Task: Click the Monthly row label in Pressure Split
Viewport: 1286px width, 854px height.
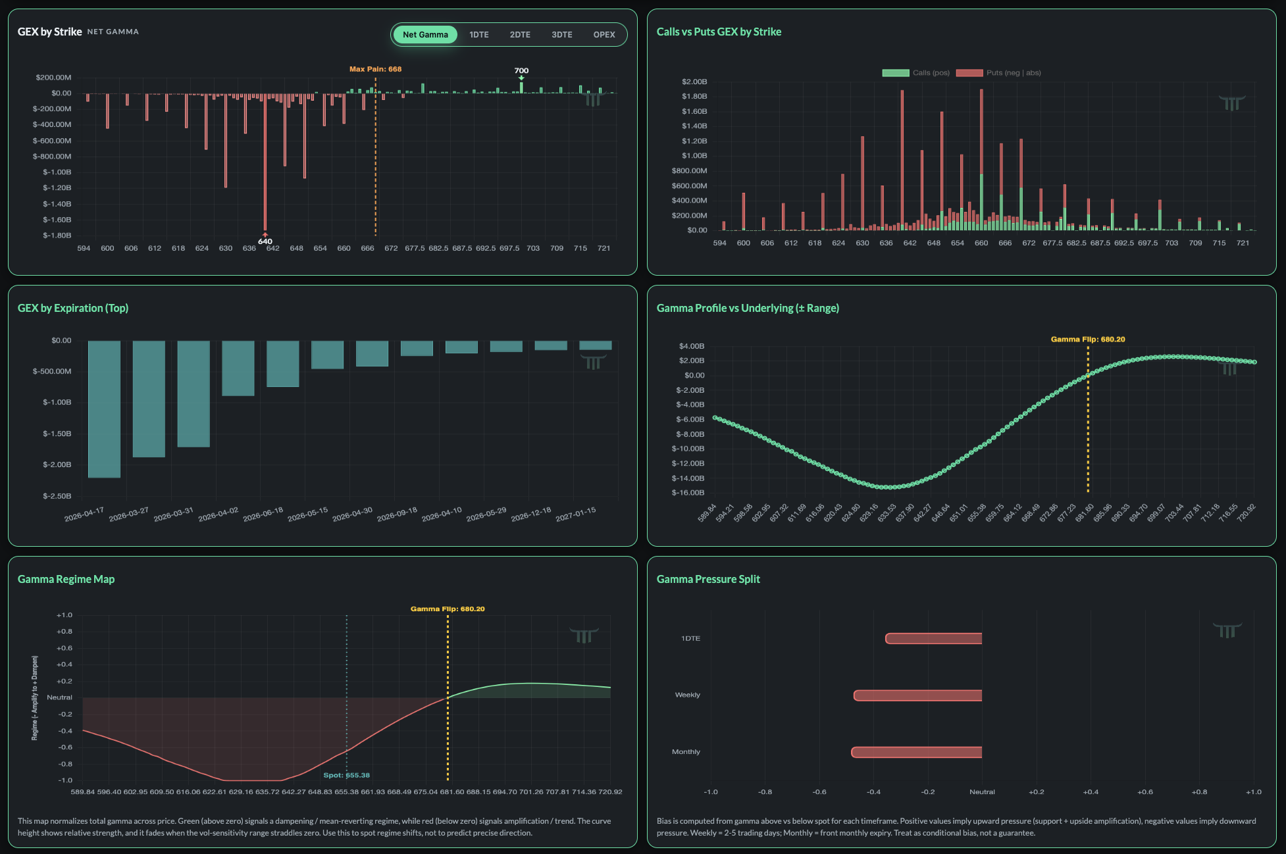Action: [686, 752]
